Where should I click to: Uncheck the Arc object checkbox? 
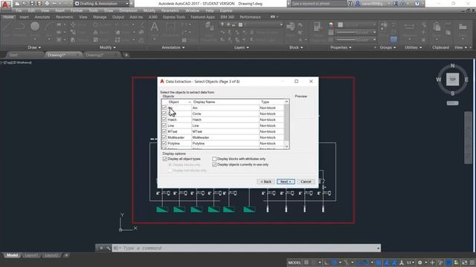click(164, 108)
